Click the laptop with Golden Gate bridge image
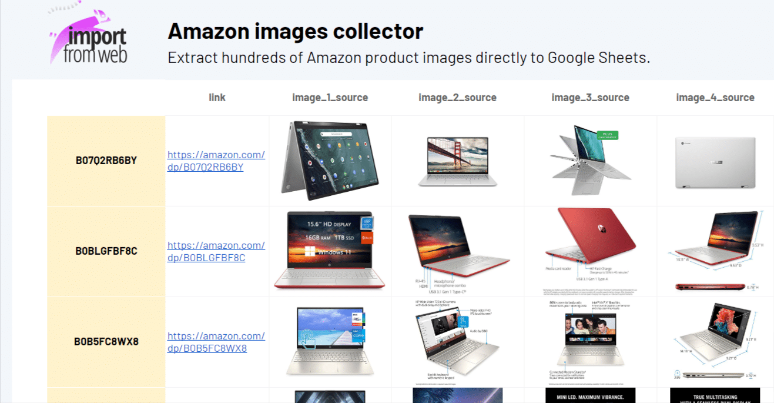774x403 pixels. [458, 162]
